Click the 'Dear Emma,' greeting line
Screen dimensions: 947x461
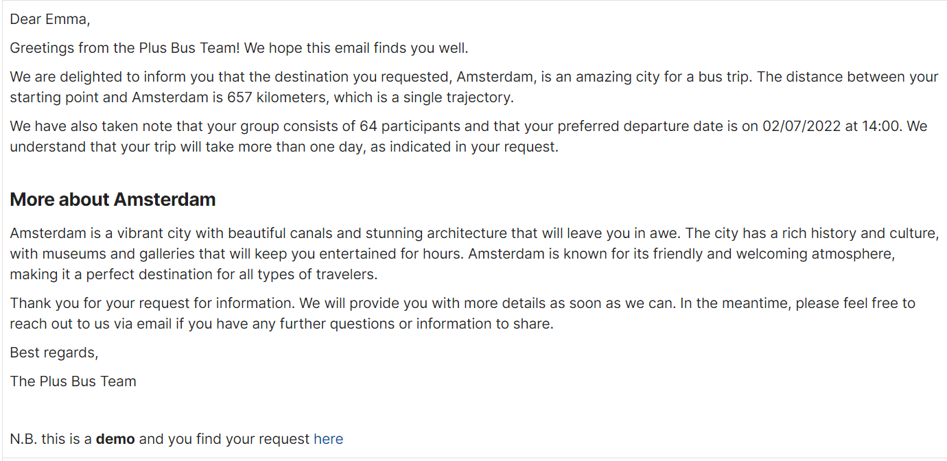tap(50, 19)
